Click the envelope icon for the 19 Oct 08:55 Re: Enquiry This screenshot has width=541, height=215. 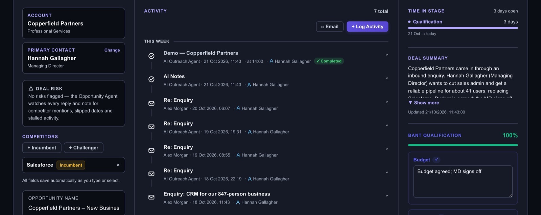[151, 150]
